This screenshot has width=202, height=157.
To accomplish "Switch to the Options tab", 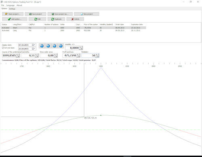I will pos(4,8).
